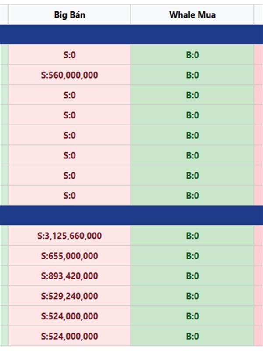Select Whale Mua cell beside S:893,420,000
Viewport: 263px width, 351px height.
pos(192,276)
